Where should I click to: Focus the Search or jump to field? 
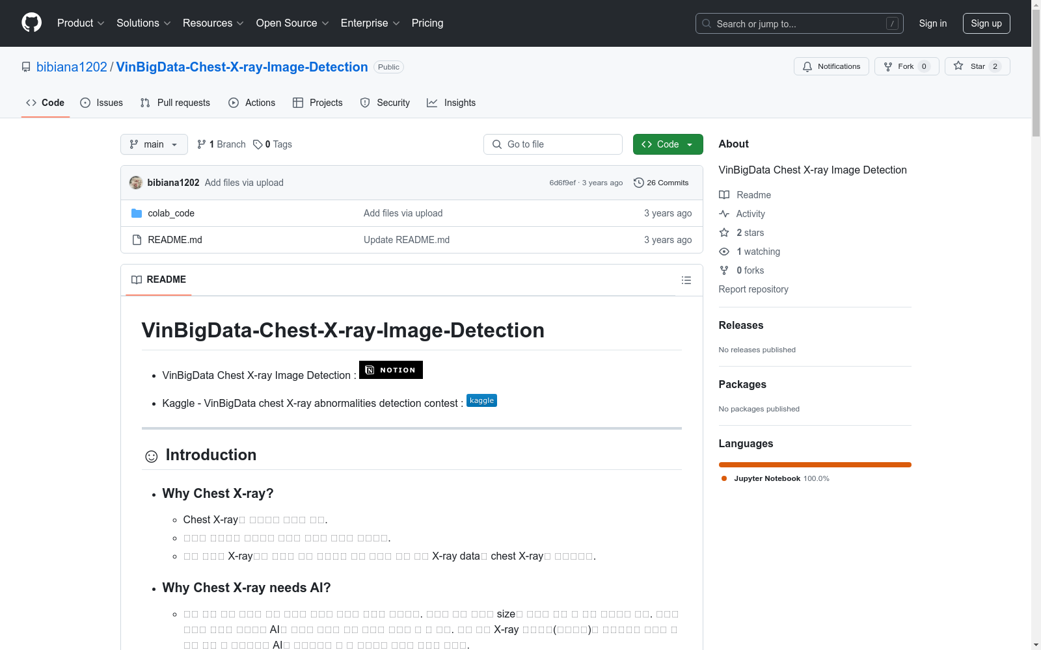tap(799, 23)
